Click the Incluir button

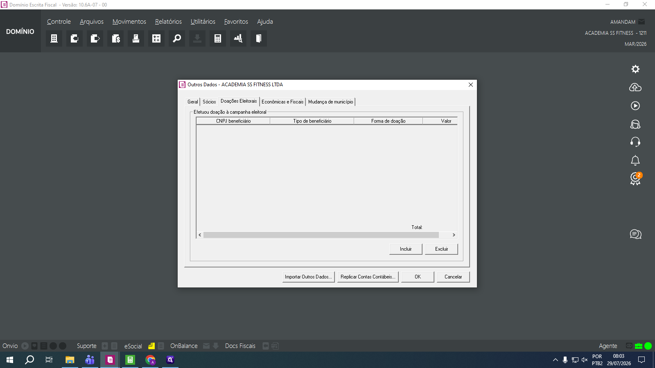click(x=406, y=249)
